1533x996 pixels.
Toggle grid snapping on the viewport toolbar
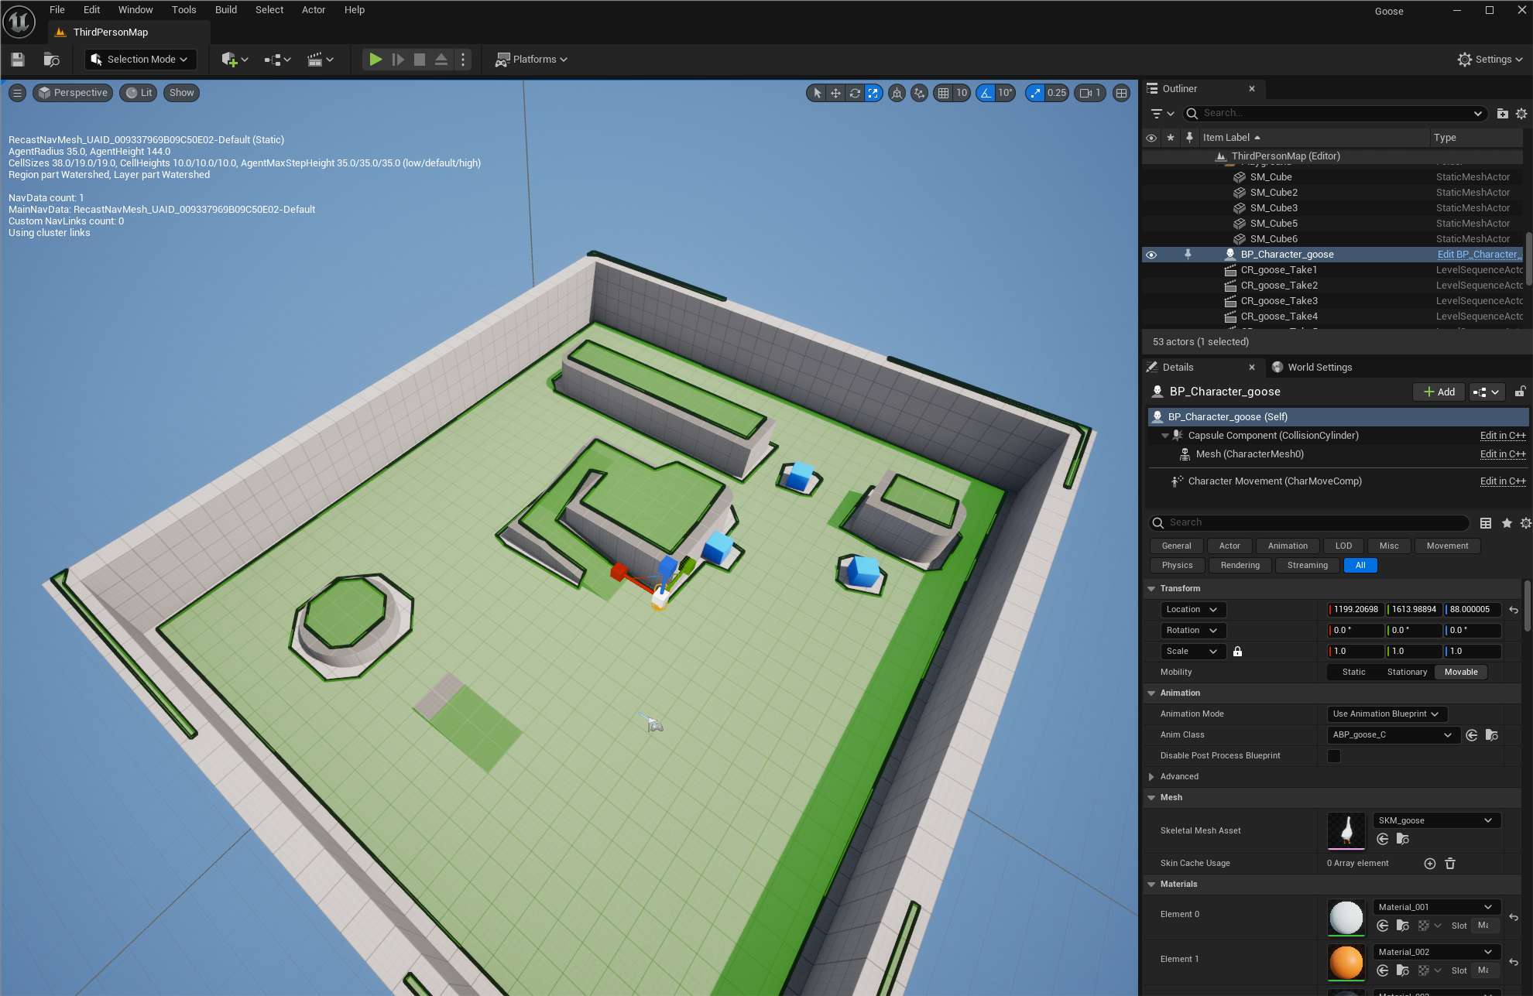pyautogui.click(x=943, y=93)
